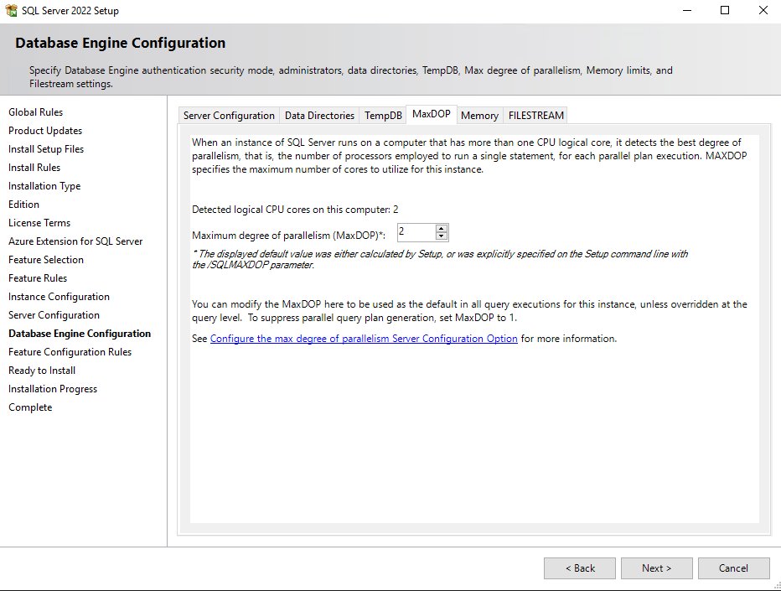The image size is (781, 591).
Task: Select Azure Extension for SQL Server step
Action: tap(75, 241)
